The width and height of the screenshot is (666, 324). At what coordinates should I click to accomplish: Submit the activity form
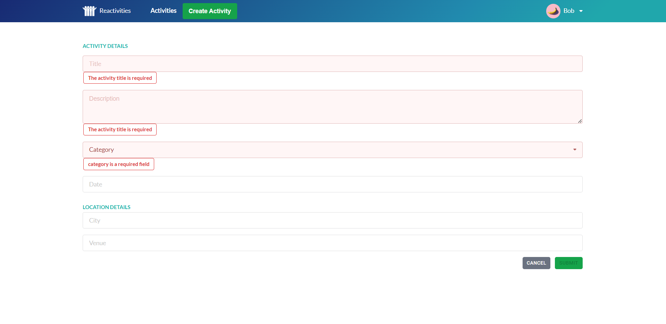pos(568,263)
